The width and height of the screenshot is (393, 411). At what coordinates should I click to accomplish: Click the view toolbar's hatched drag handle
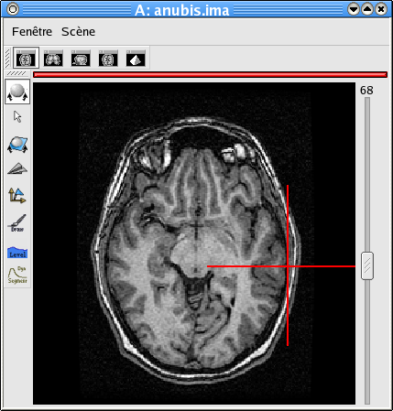[x=7, y=58]
